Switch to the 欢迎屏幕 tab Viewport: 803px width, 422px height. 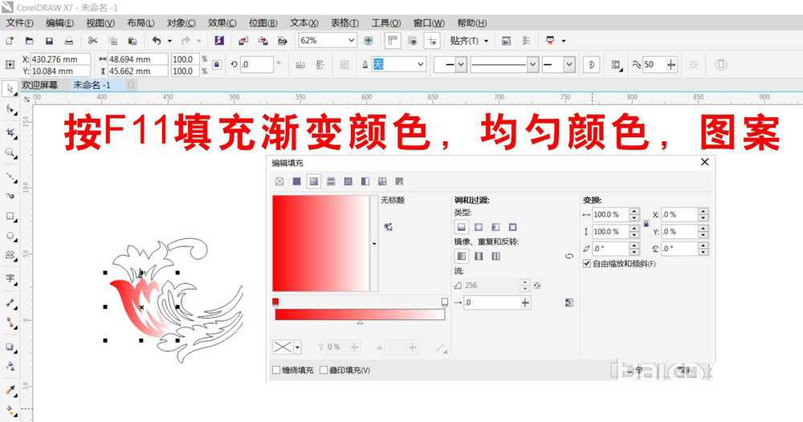[40, 85]
